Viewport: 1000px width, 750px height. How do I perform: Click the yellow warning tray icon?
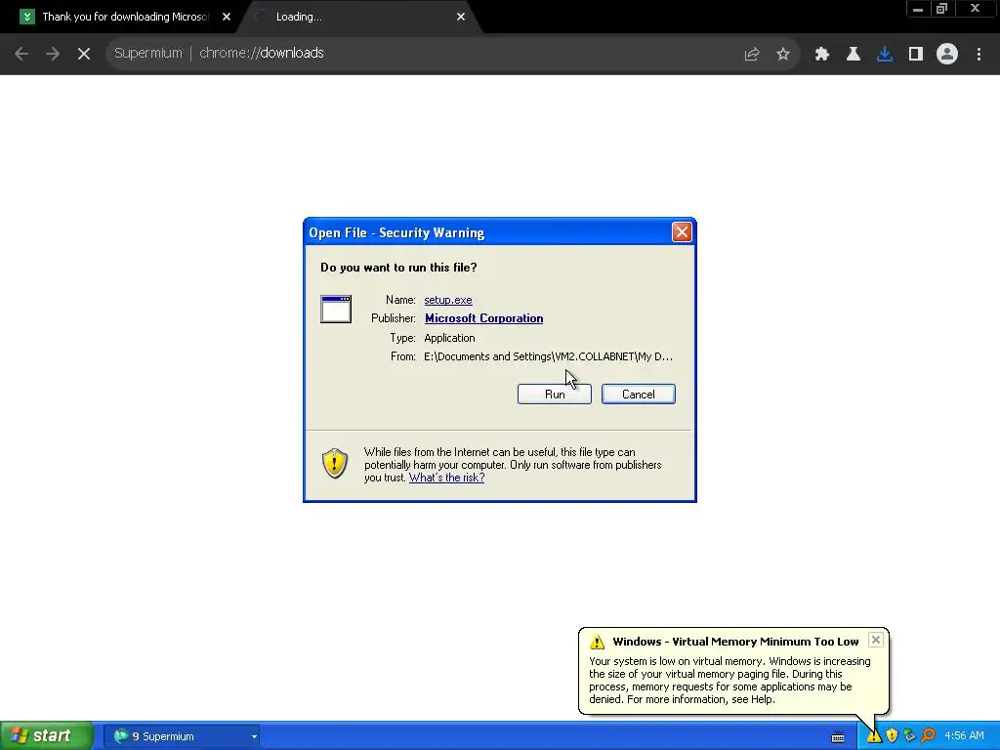874,736
